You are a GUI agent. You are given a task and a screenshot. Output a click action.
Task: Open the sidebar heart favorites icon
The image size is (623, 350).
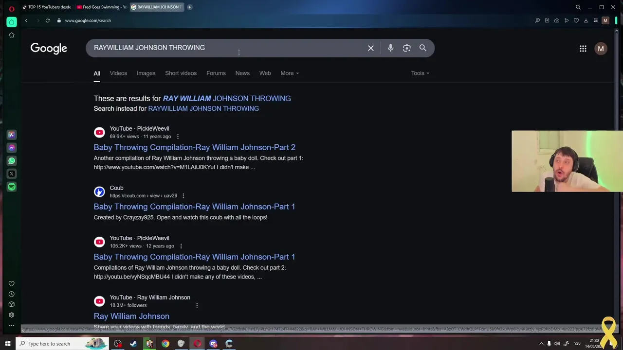12,284
